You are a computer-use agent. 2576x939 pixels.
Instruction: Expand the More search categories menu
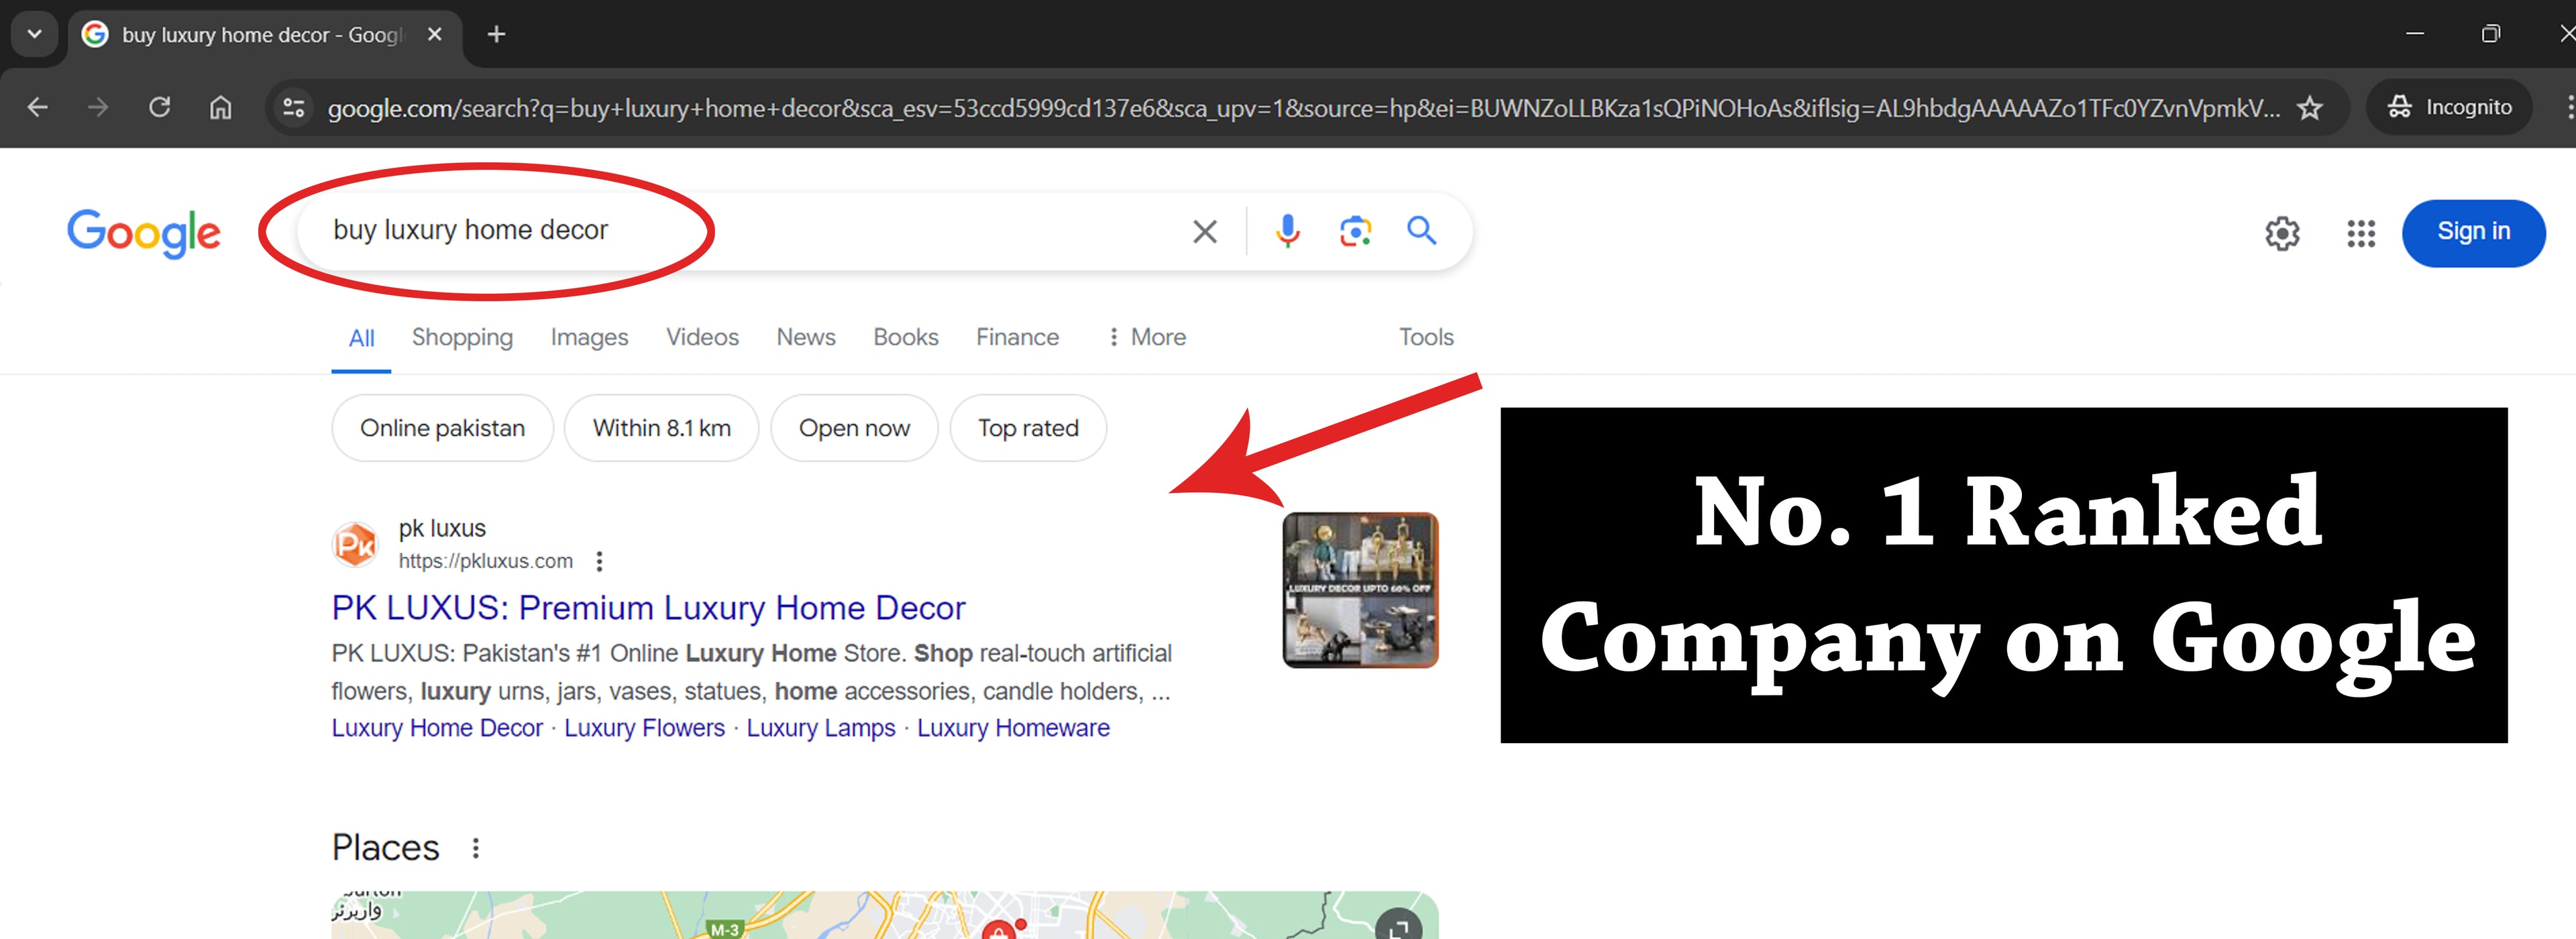[1146, 338]
